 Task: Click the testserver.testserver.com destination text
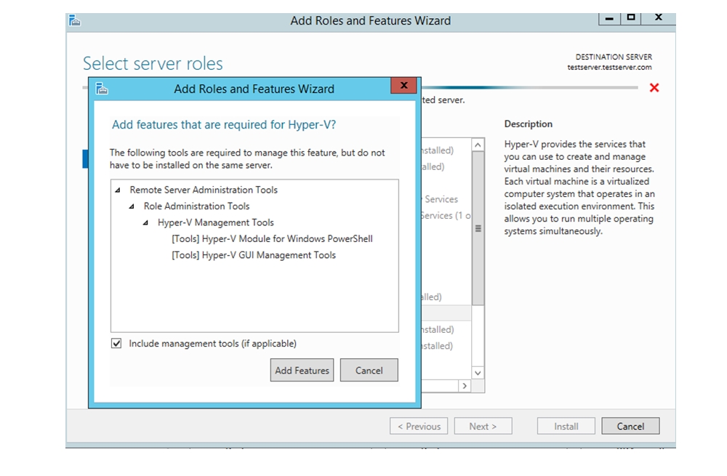609,67
